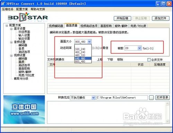Select 截取与分段 in the settings tree

pos(21,79)
